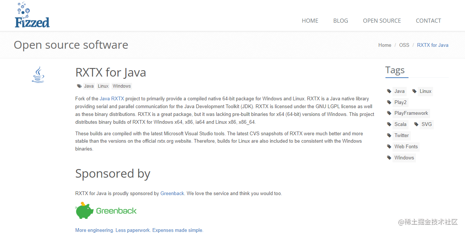Click the tag icon beside the Windows sidebar tag
465x233 pixels.
pyautogui.click(x=389, y=158)
